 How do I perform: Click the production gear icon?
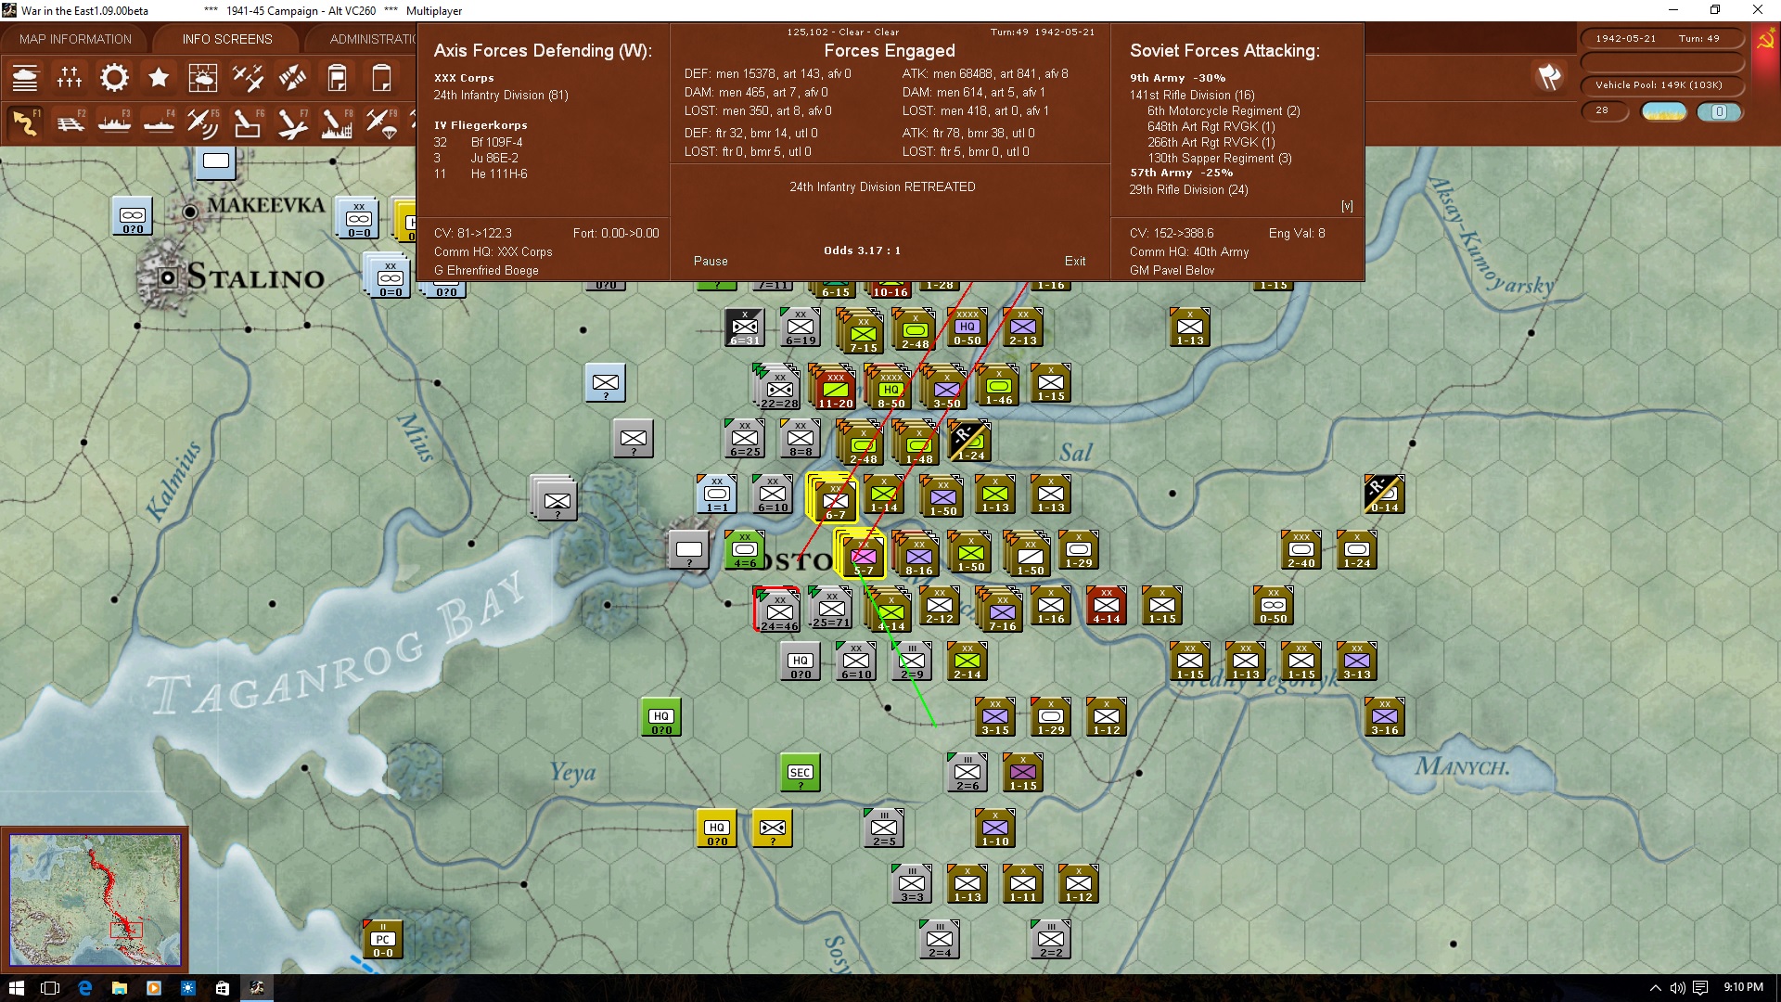(114, 78)
